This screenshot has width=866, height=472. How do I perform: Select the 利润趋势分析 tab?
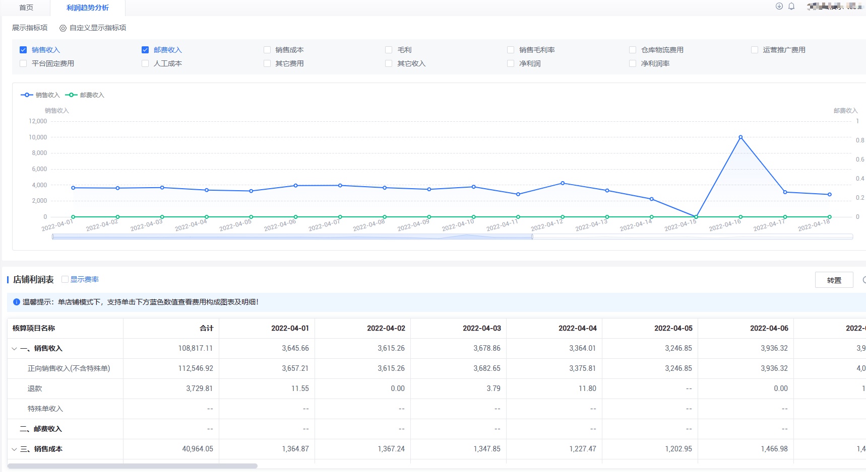[x=88, y=8]
